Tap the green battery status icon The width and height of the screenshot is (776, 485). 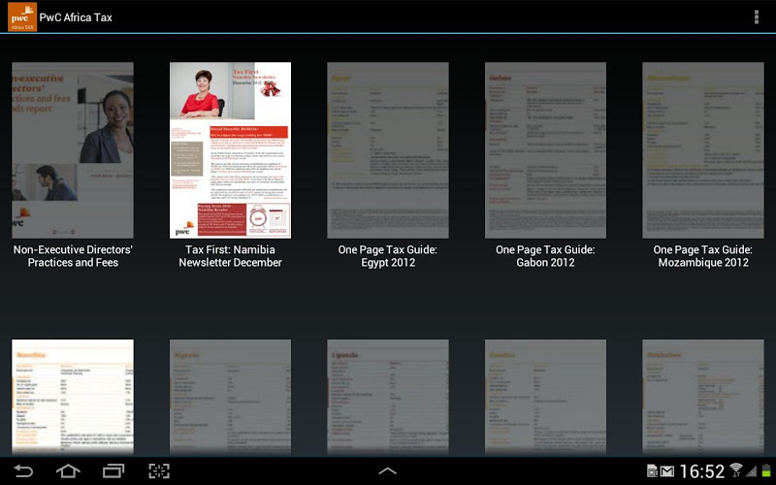coord(766,470)
